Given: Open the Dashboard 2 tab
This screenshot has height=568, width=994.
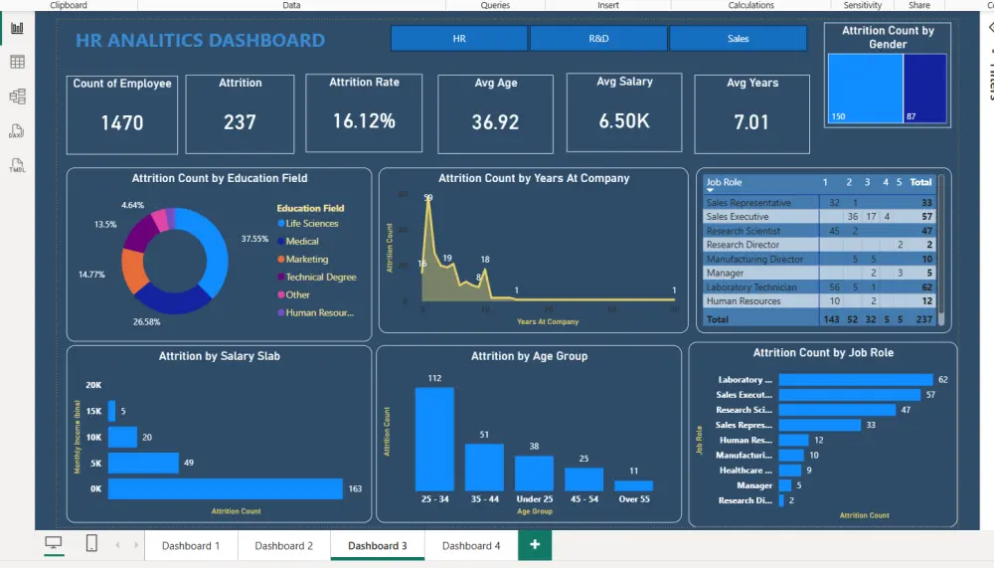Looking at the screenshot, I should (x=284, y=546).
